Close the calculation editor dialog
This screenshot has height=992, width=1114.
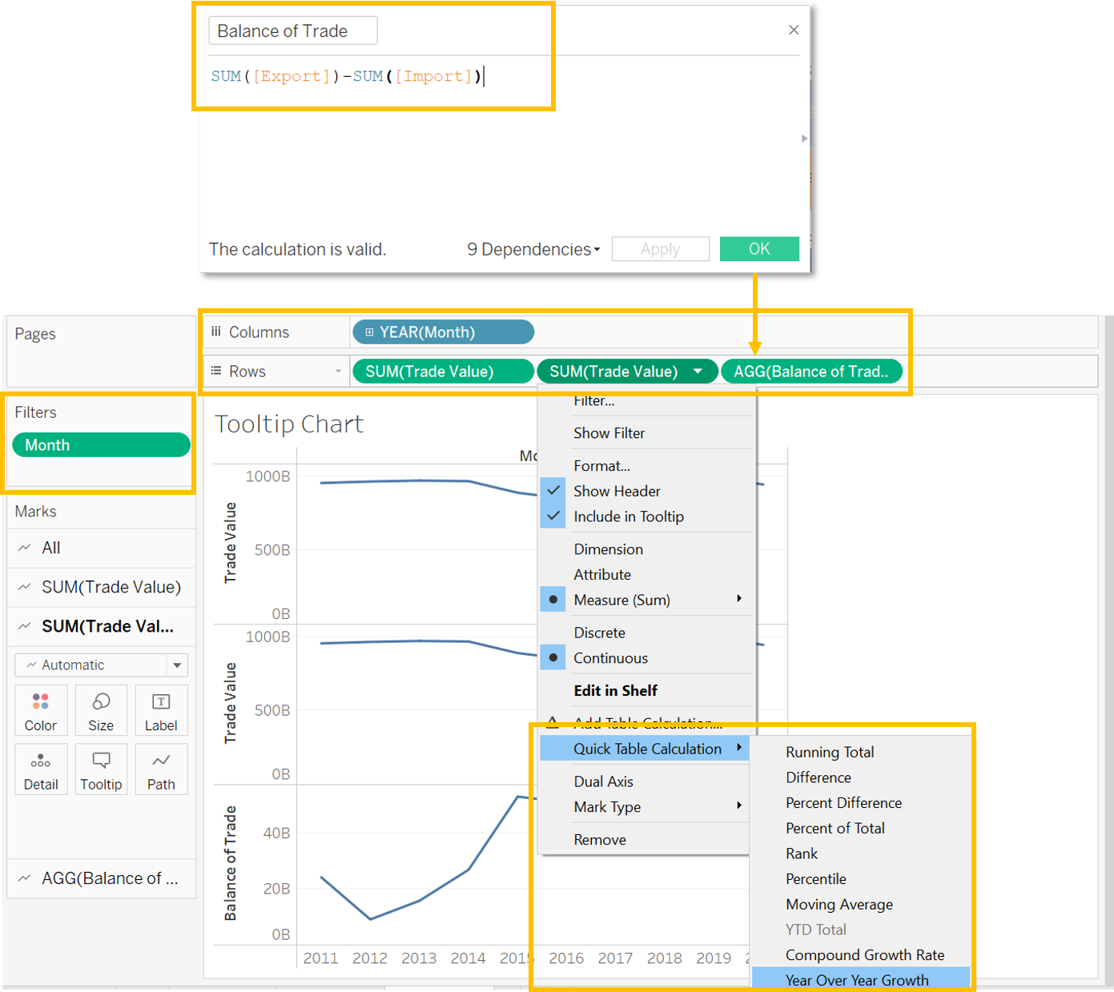tap(793, 30)
